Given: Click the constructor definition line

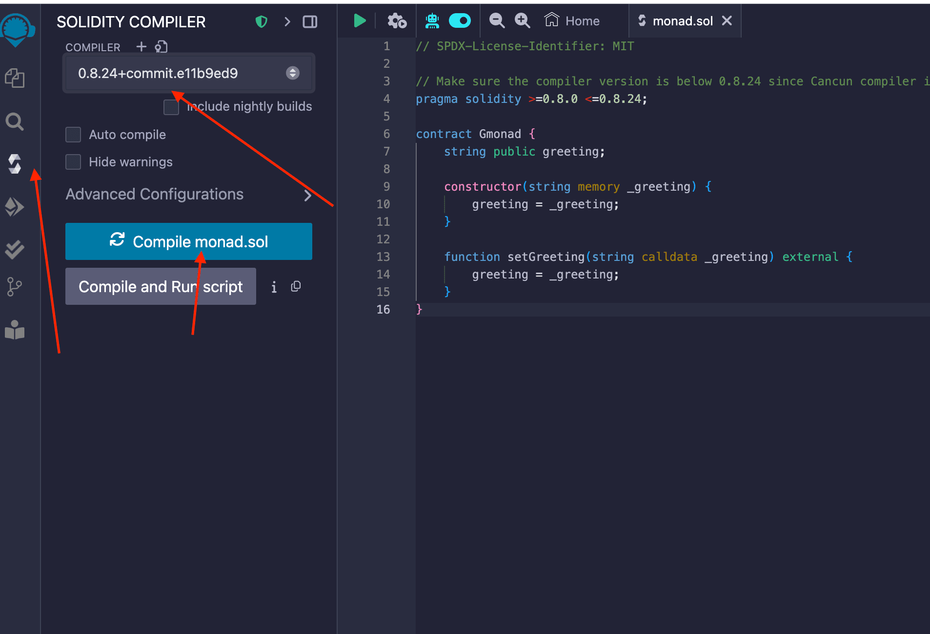Looking at the screenshot, I should pos(578,187).
